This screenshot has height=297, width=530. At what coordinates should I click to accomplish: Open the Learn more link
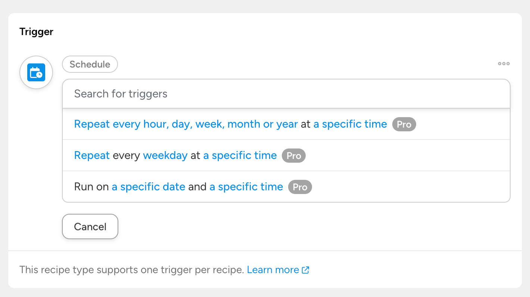[x=273, y=270]
